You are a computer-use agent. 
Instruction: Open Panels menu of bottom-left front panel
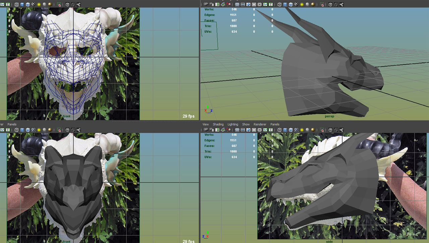(12, 124)
